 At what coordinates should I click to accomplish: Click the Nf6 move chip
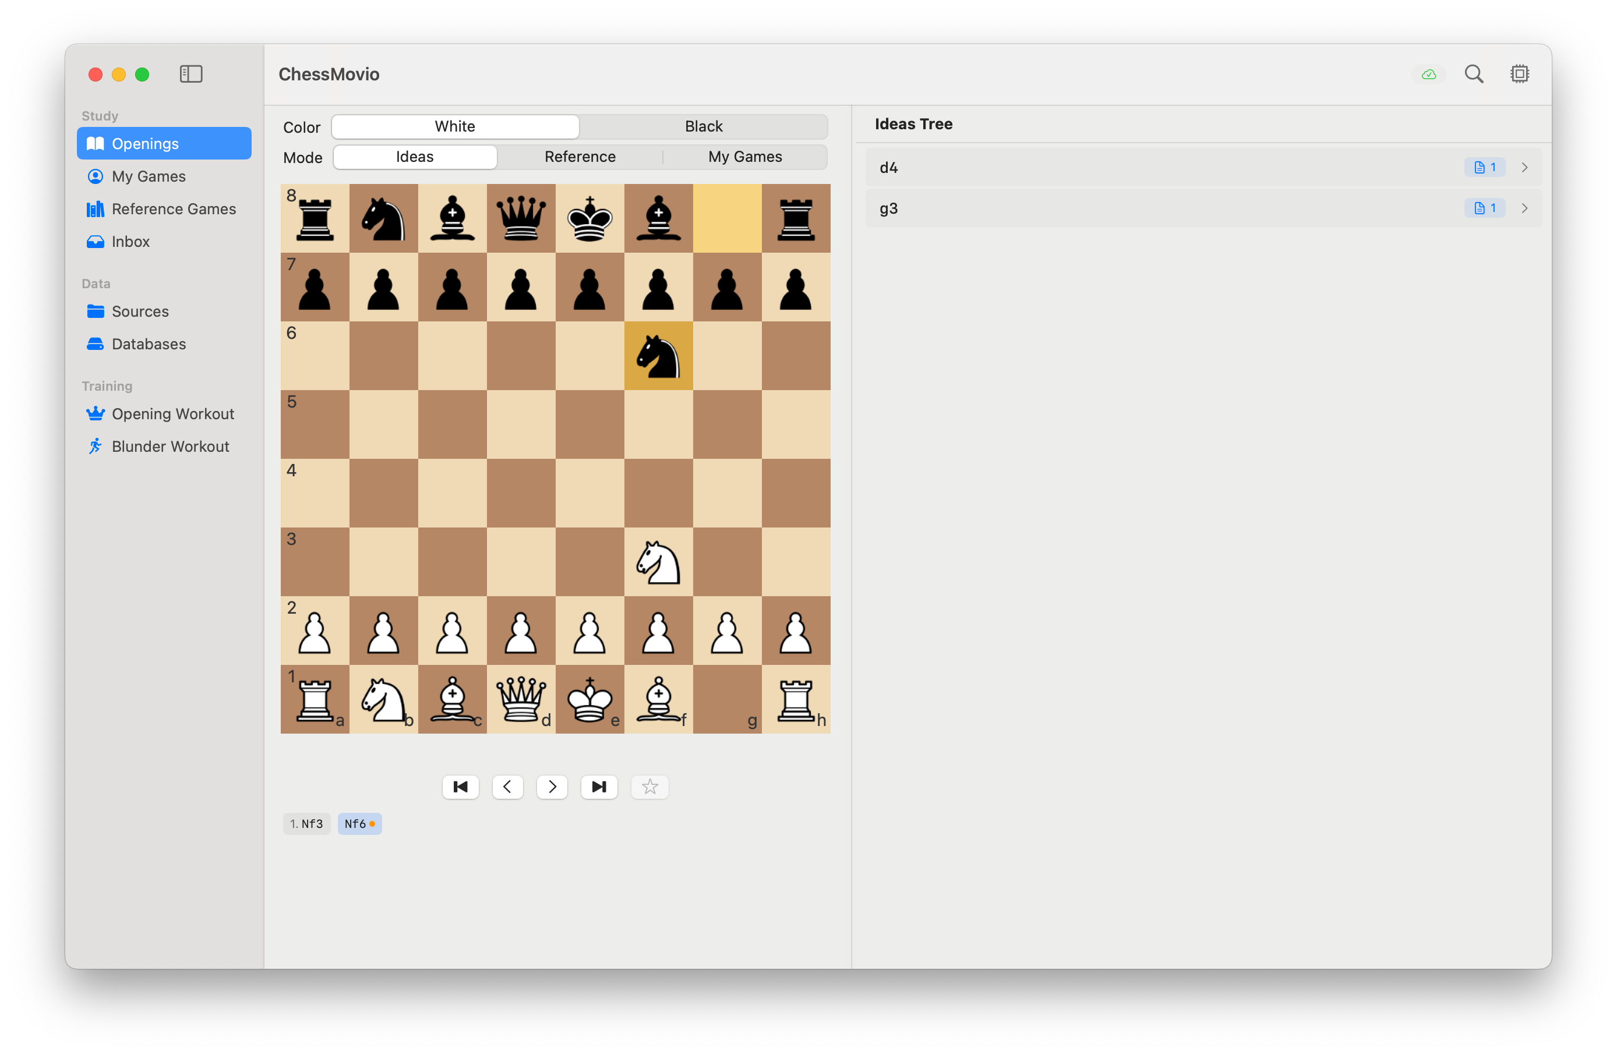tap(359, 823)
